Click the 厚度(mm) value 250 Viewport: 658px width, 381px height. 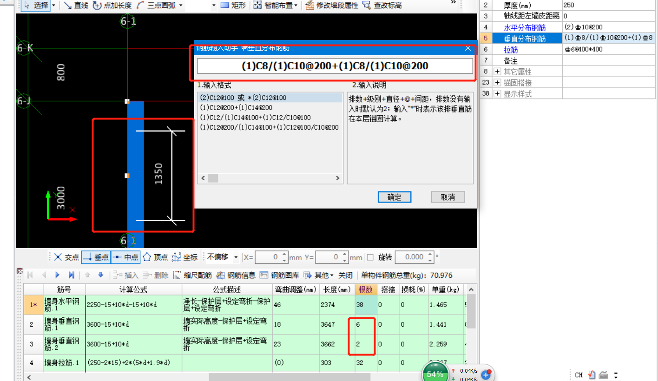[x=610, y=5]
